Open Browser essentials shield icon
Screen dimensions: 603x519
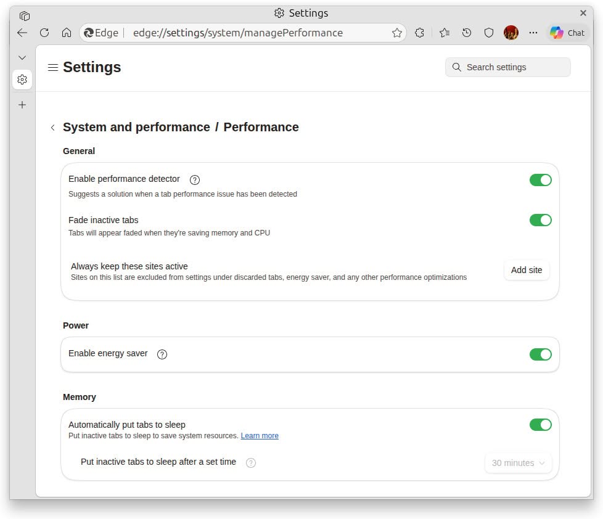[x=489, y=33]
